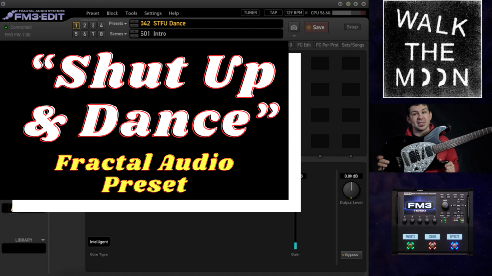This screenshot has width=492, height=276.
Task: Open the Settings menu
Action: [153, 13]
